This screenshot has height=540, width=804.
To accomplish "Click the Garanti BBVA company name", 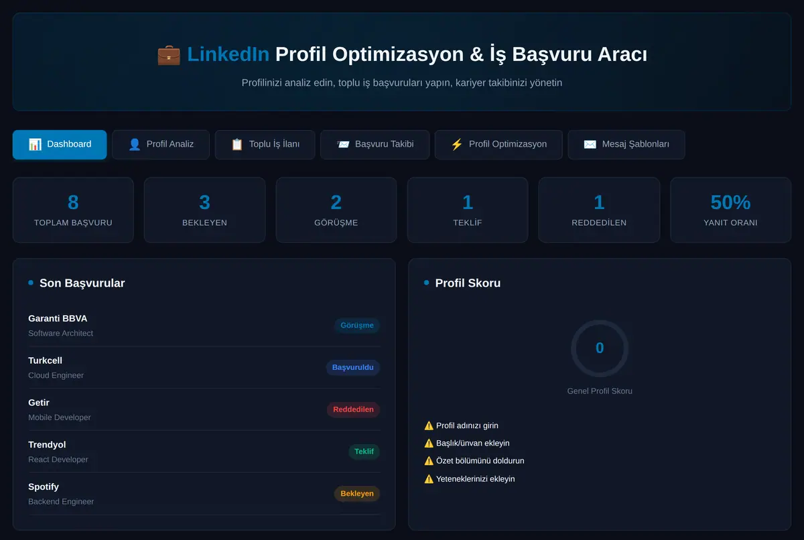I will pyautogui.click(x=58, y=318).
